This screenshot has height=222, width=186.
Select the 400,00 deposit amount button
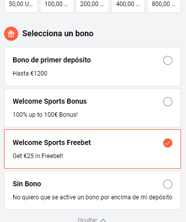click(x=128, y=5)
